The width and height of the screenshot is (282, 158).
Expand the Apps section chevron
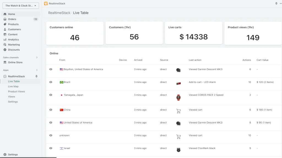[x=37, y=70]
